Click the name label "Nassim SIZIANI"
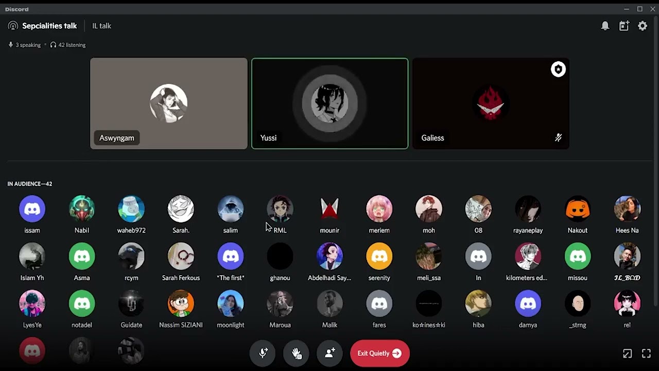This screenshot has width=659, height=371. (181, 325)
